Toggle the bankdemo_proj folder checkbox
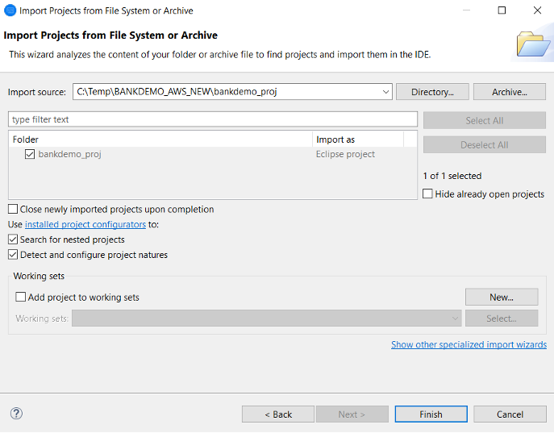 30,154
